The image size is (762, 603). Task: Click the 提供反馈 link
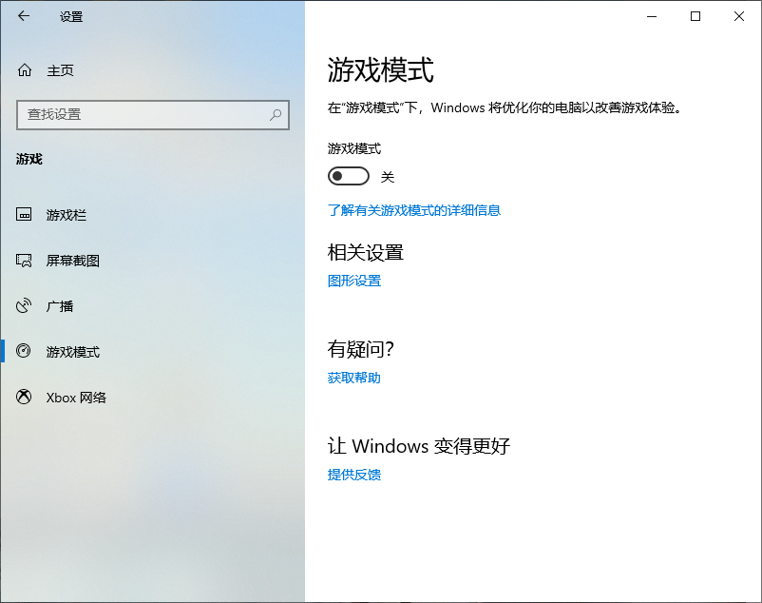[x=354, y=475]
